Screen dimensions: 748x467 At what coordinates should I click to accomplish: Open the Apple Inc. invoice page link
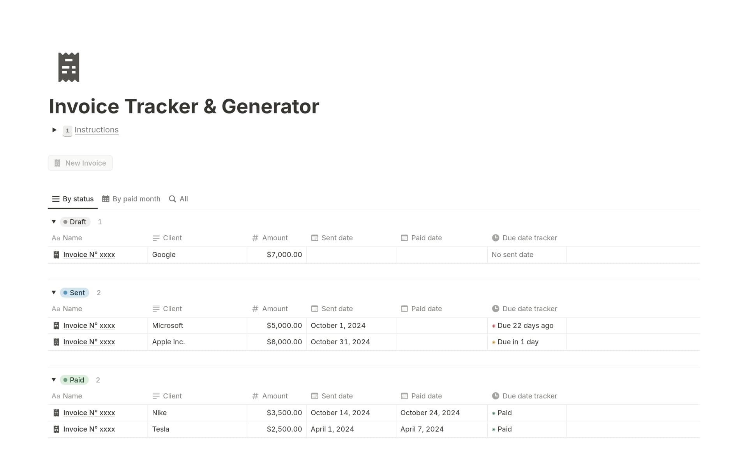89,342
